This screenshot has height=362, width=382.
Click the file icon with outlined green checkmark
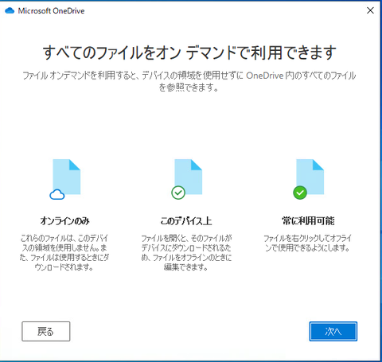click(187, 179)
